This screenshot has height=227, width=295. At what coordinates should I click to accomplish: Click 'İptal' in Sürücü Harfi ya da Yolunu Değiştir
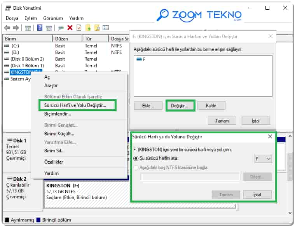tap(257, 194)
